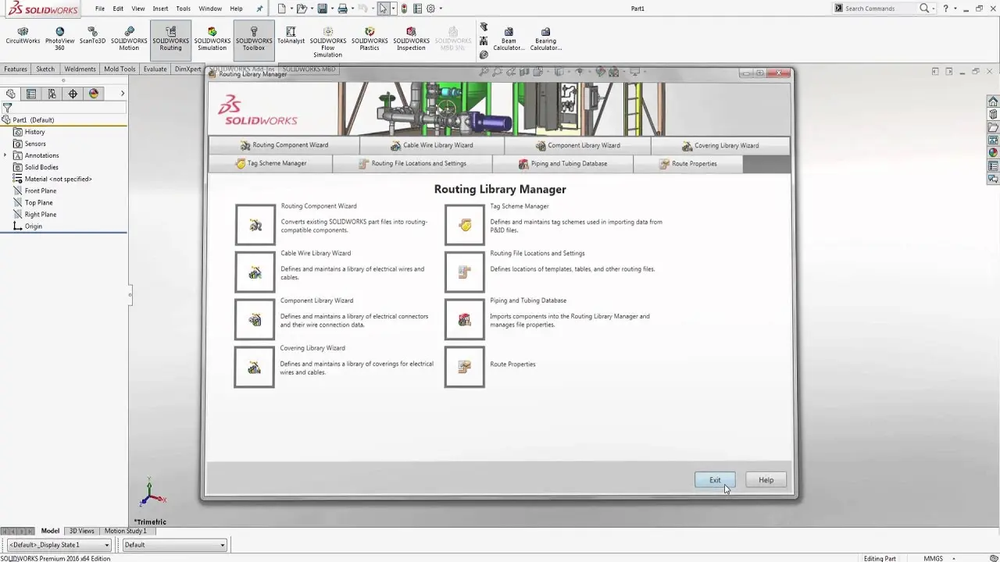Select the DisplayManager color sphere icon

tap(94, 94)
